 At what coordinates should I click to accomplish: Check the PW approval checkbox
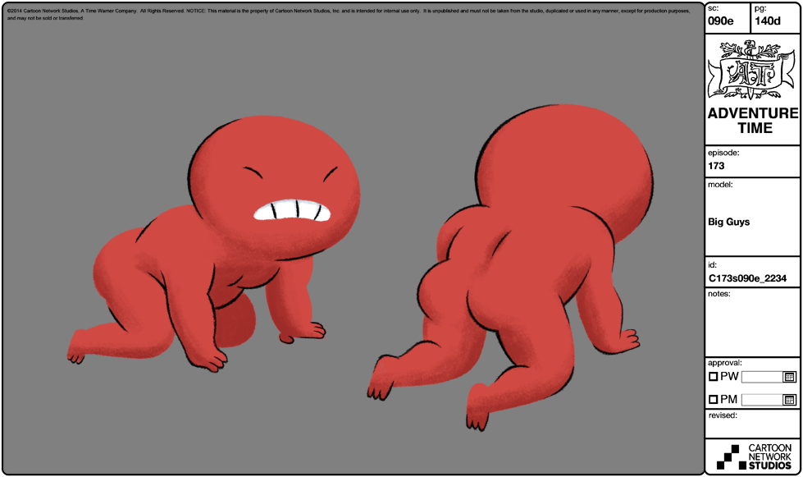coord(713,377)
